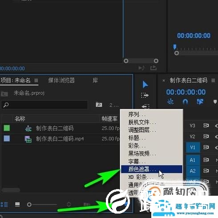Toggle sync lock for V3 track
This screenshot has width=218, height=218.
coord(206,125)
